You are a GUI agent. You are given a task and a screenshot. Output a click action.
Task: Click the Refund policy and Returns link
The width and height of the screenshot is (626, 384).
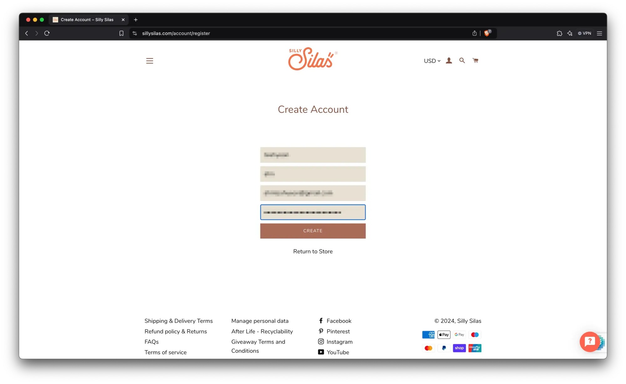click(x=176, y=331)
